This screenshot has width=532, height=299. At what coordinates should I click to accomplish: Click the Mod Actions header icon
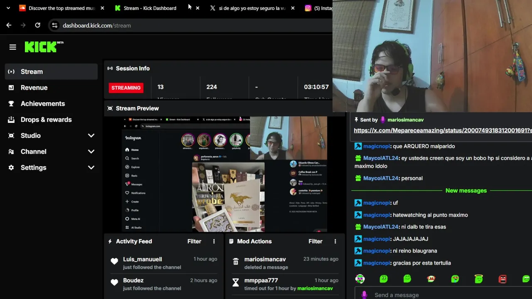pos(232,241)
